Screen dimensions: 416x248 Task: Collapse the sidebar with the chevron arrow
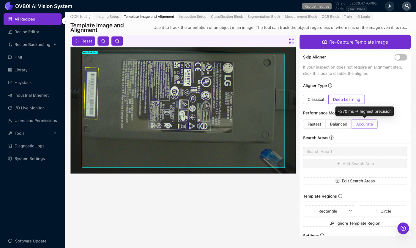click(x=65, y=21)
